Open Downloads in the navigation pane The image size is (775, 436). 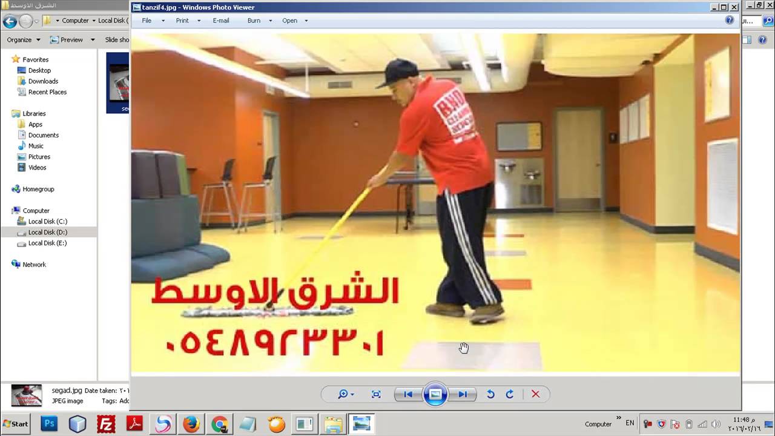(x=43, y=81)
